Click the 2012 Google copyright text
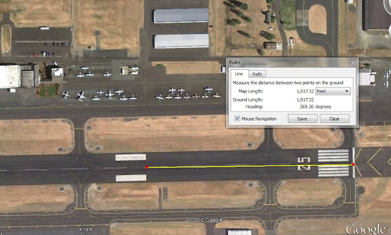Viewport: 391px width, 235px height. pos(205,220)
